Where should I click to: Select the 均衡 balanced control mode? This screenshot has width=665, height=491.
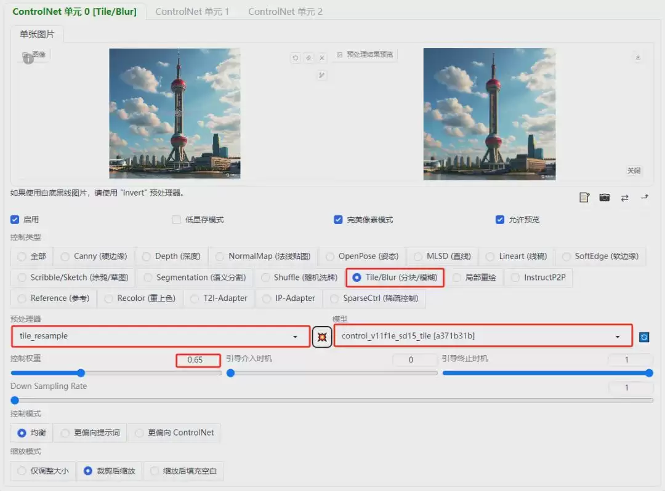(32, 433)
